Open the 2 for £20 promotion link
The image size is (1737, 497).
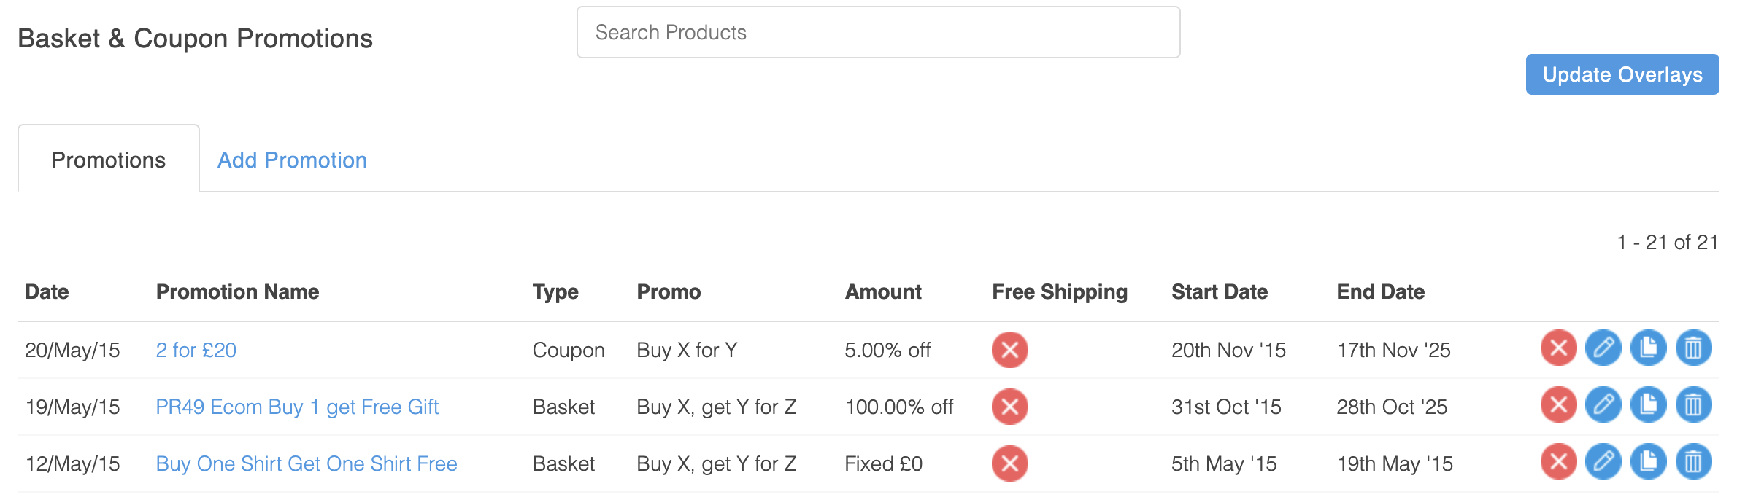[196, 351]
